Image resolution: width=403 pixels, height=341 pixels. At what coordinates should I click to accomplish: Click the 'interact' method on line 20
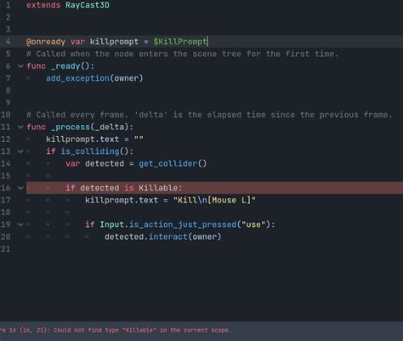(168, 237)
